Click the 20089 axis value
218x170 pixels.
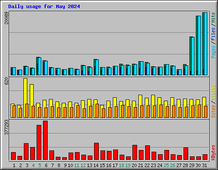point(6,18)
